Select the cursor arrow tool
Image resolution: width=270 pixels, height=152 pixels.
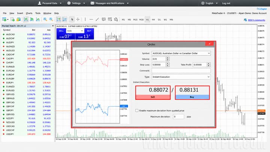click(72, 20)
